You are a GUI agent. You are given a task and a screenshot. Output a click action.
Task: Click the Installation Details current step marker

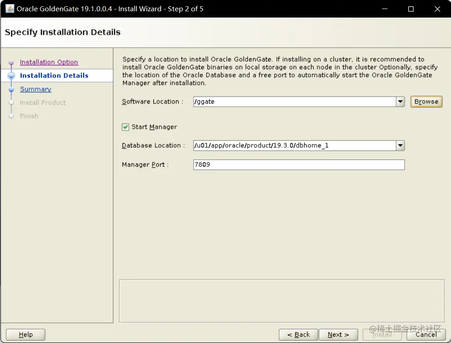(x=11, y=76)
